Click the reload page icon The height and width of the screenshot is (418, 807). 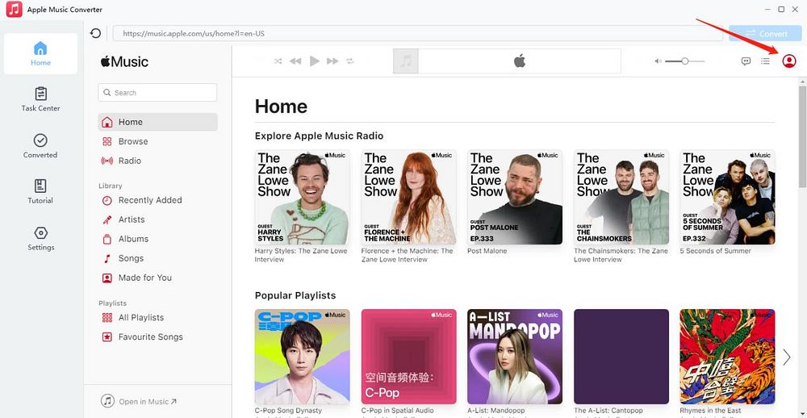(x=95, y=33)
